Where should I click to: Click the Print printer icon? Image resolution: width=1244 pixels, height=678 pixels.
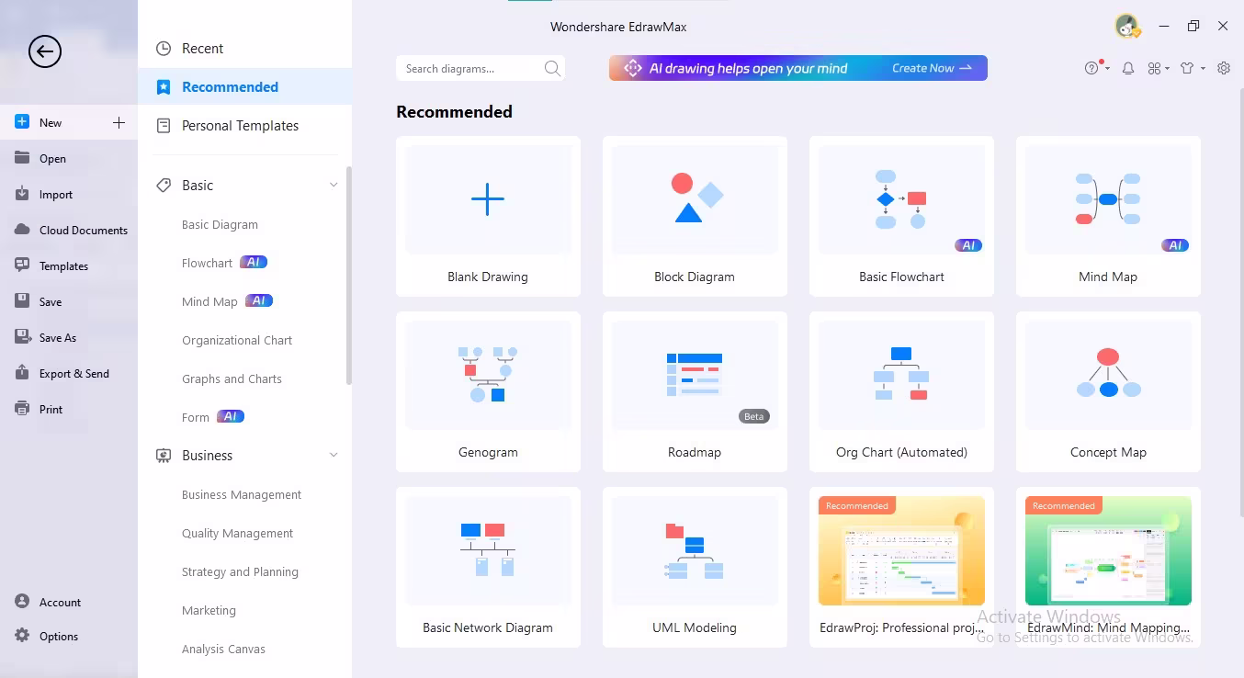click(x=22, y=409)
